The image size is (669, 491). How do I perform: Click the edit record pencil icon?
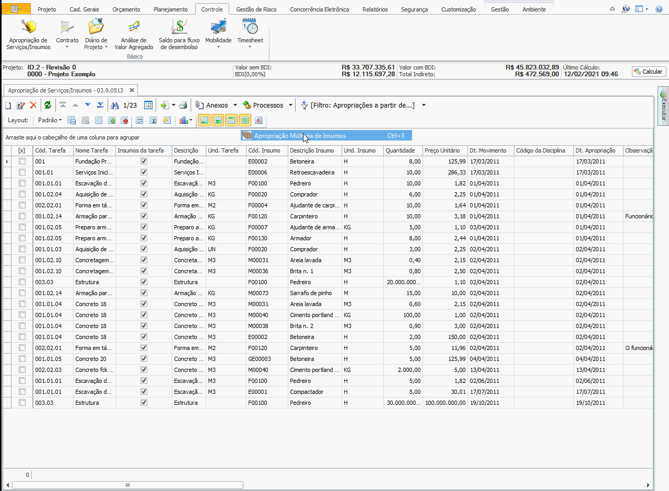(21, 106)
